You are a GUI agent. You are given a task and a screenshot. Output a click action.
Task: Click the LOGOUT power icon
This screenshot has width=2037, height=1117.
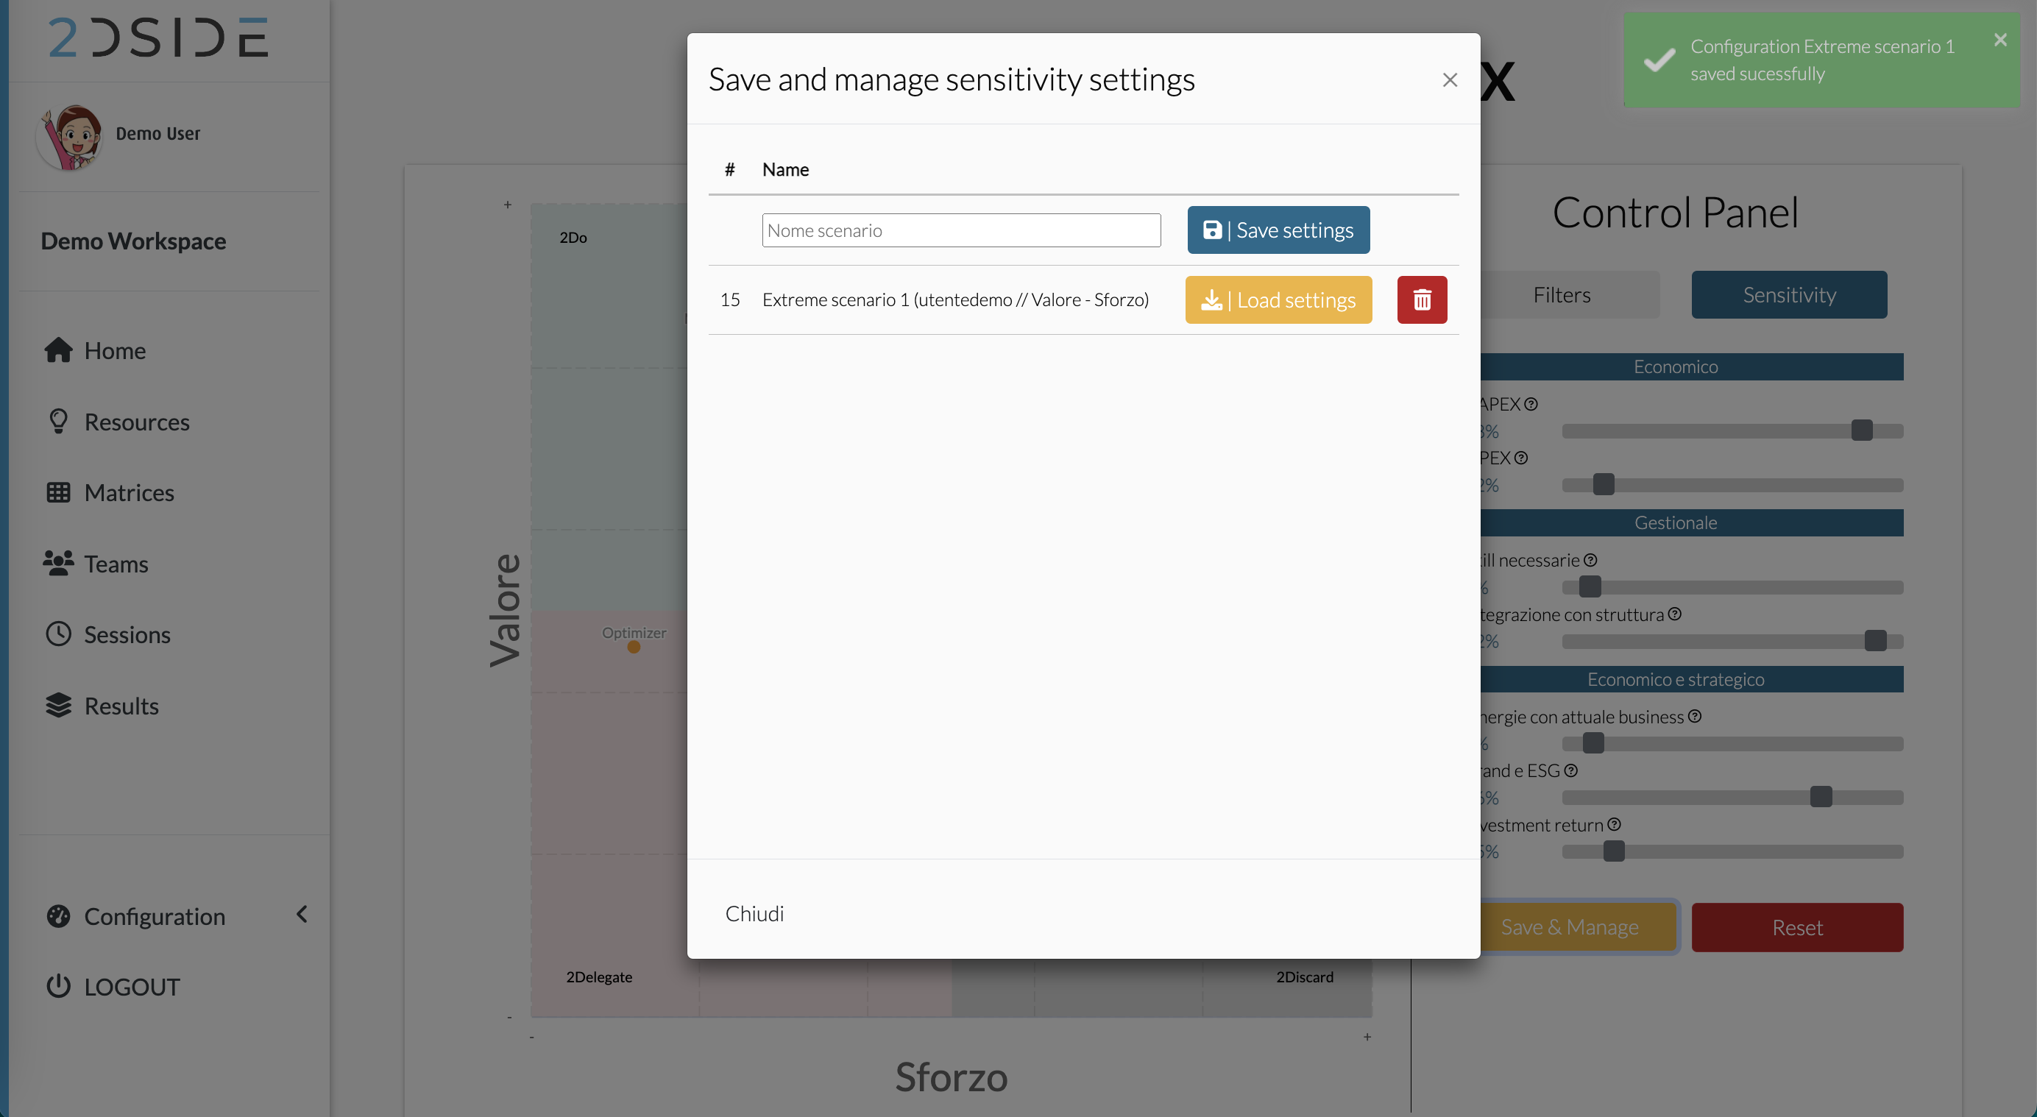[x=59, y=986]
